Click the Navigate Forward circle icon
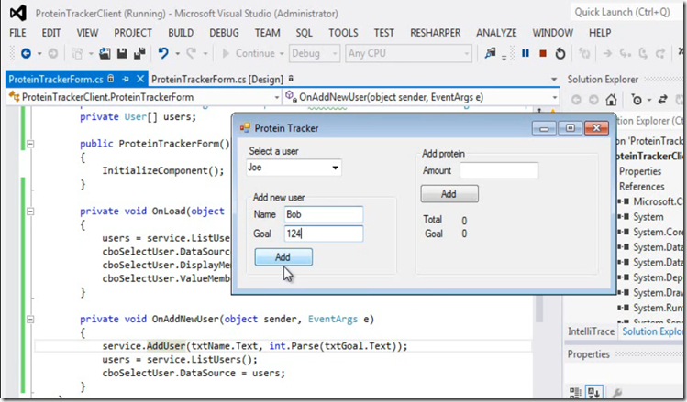This screenshot has width=687, height=402. [52, 53]
